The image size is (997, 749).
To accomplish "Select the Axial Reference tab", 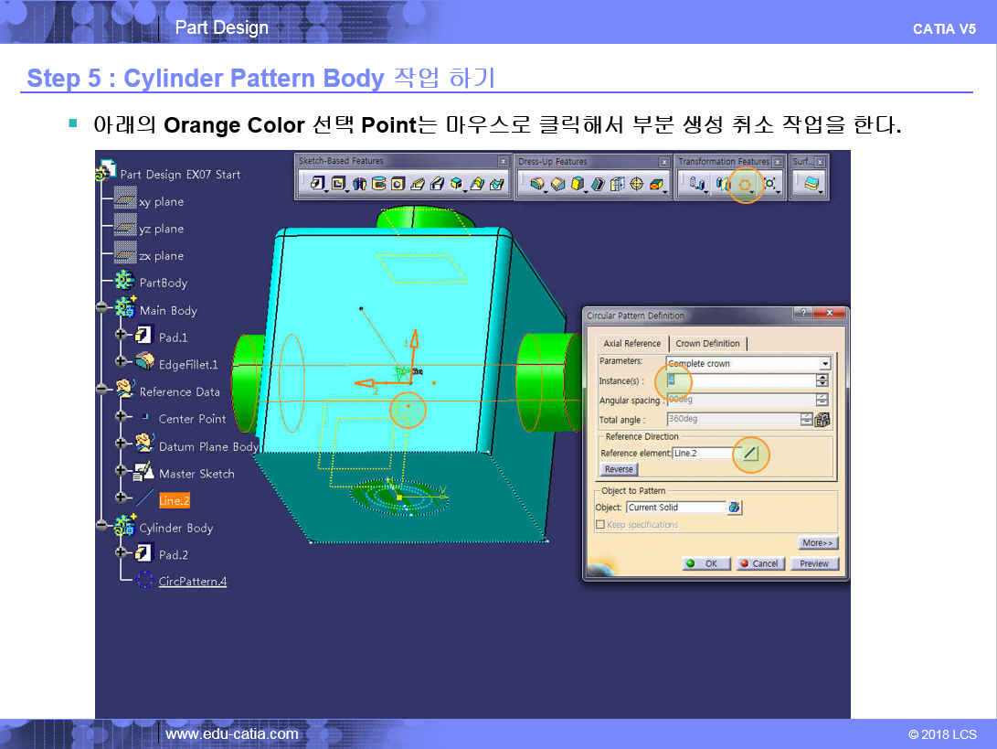I will (x=631, y=344).
